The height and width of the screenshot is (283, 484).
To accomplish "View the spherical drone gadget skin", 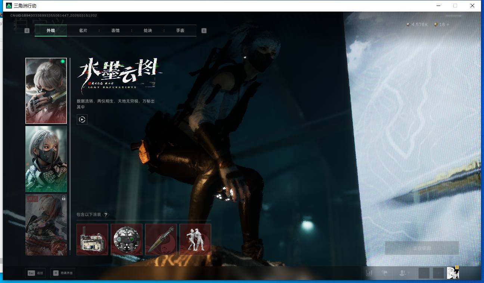I will click(x=127, y=239).
